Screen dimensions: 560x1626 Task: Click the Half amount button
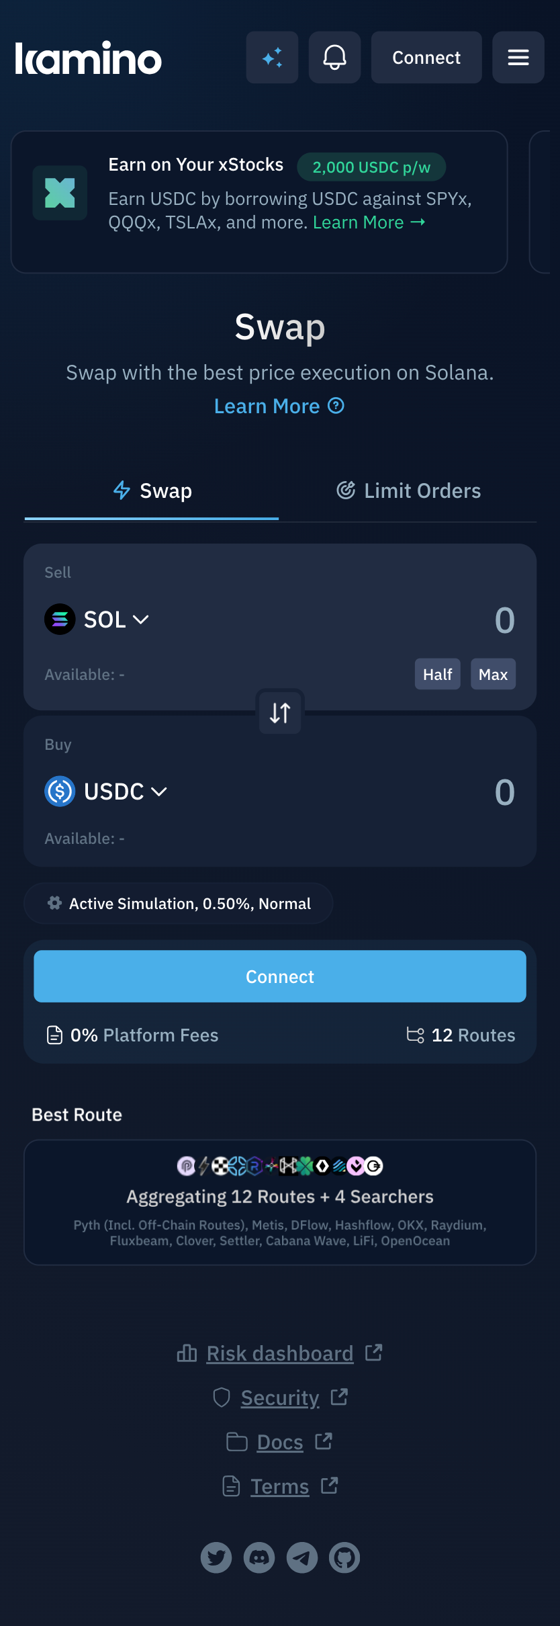coord(437,675)
